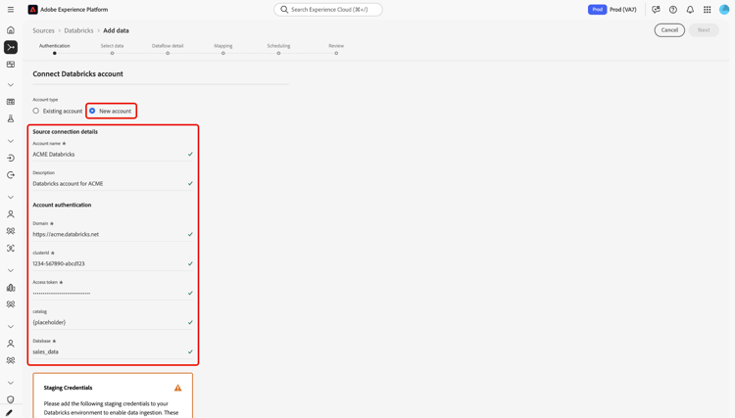
Task: Open the dashboard layout icon in sidebar
Action: pos(11,65)
